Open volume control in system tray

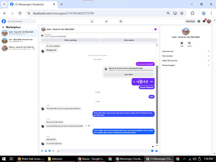click(194, 159)
